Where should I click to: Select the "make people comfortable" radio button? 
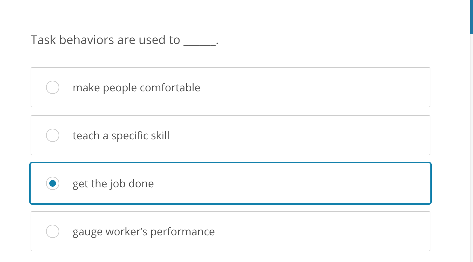(x=52, y=87)
